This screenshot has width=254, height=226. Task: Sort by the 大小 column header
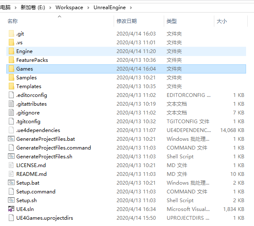tap(221, 21)
